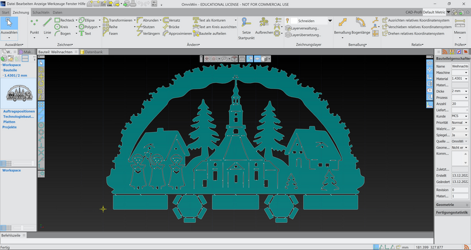Open the Schneiden layer dropdown
471x250 pixels.
click(330, 21)
